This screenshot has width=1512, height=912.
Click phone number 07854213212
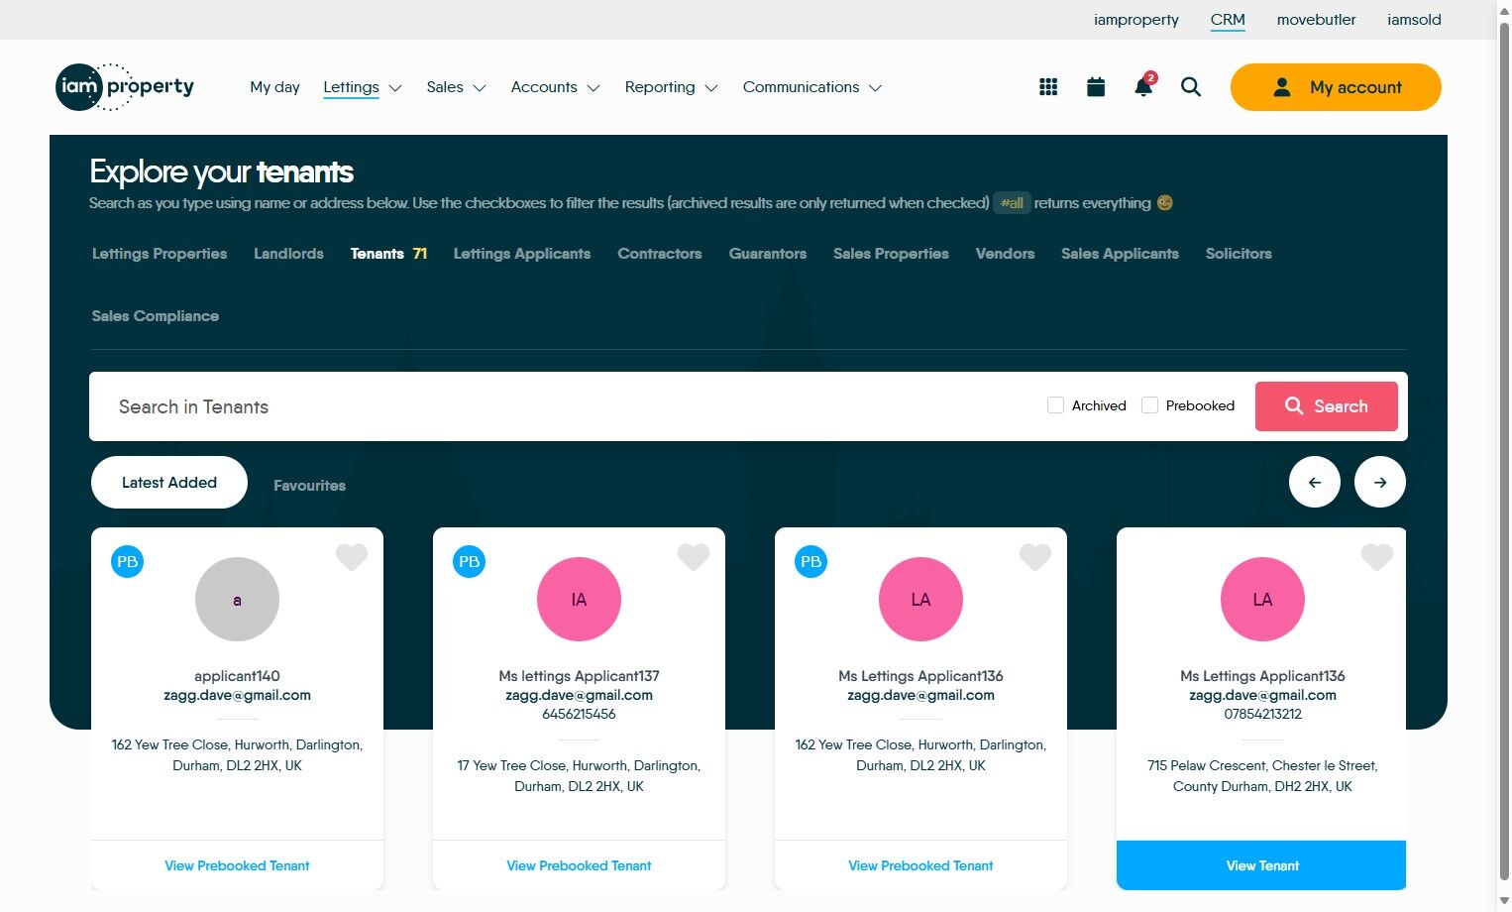coord(1262,714)
